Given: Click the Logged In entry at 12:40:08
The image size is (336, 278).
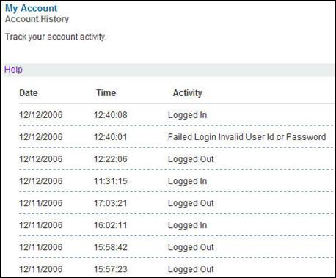Looking at the screenshot, I should (x=187, y=115).
